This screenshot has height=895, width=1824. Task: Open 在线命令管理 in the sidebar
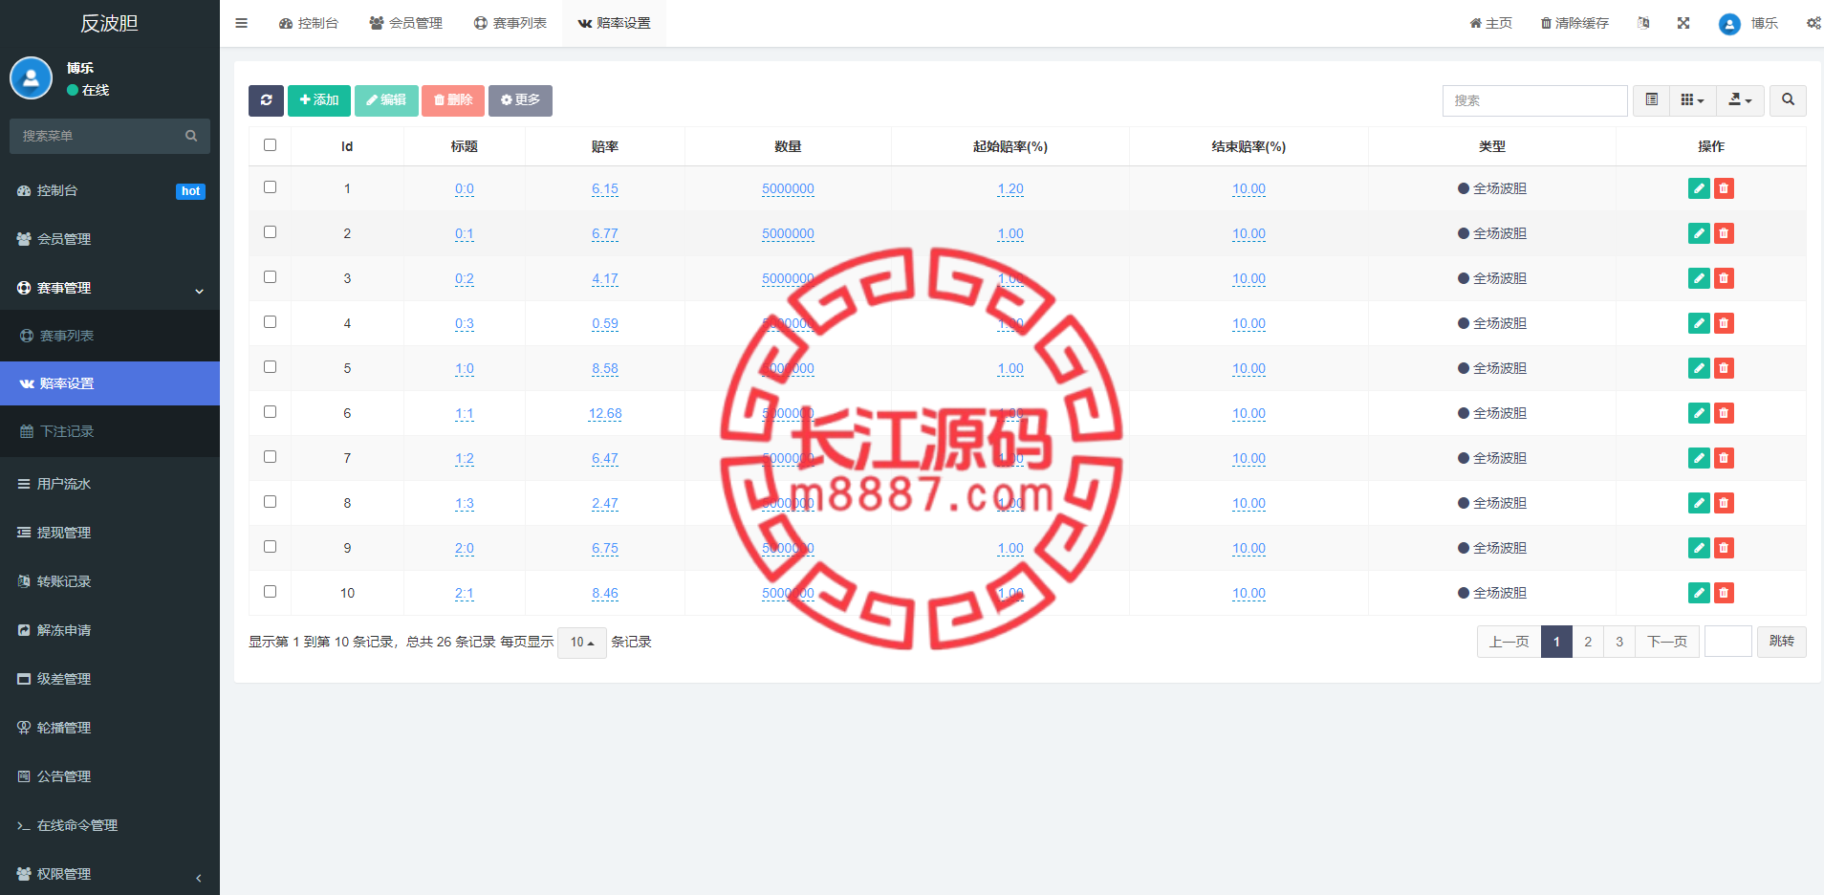click(x=110, y=825)
